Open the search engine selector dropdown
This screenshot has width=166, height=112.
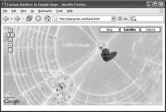pyautogui.click(x=134, y=19)
